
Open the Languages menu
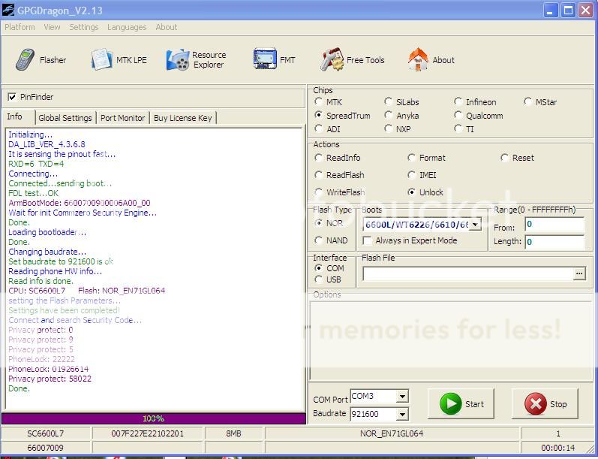[x=127, y=27]
